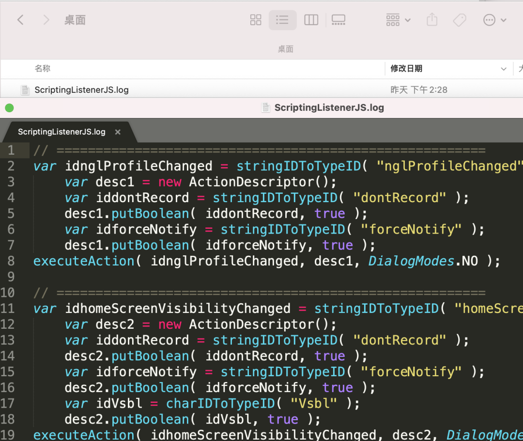Click the 昨天 下午 2:28 date cell
Image resolution: width=523 pixels, height=441 pixels.
[418, 90]
